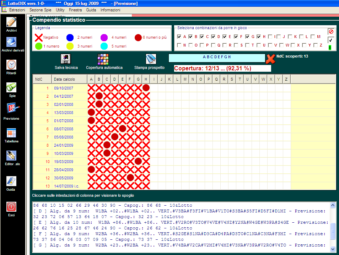Click the Esci exit icon

click(11, 207)
